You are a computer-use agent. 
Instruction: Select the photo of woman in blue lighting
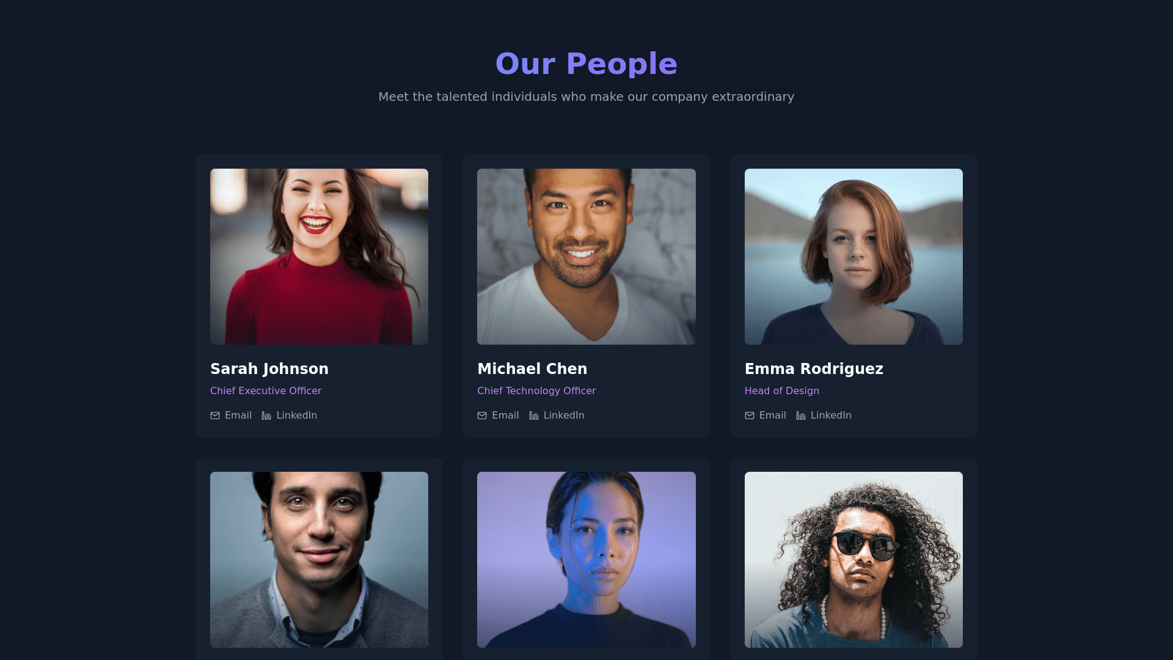click(x=586, y=560)
